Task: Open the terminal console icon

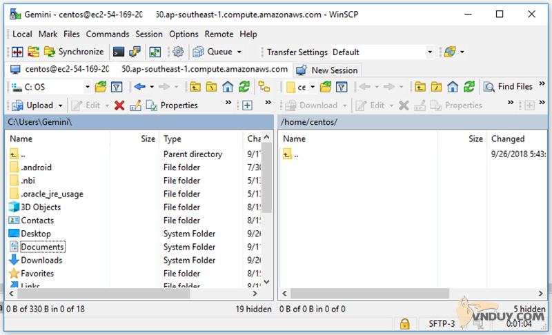Action: point(119,52)
